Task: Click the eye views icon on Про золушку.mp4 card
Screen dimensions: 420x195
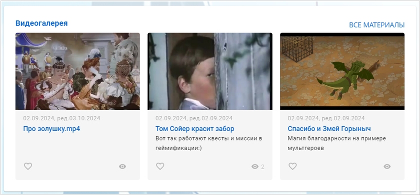Action: 122,167
